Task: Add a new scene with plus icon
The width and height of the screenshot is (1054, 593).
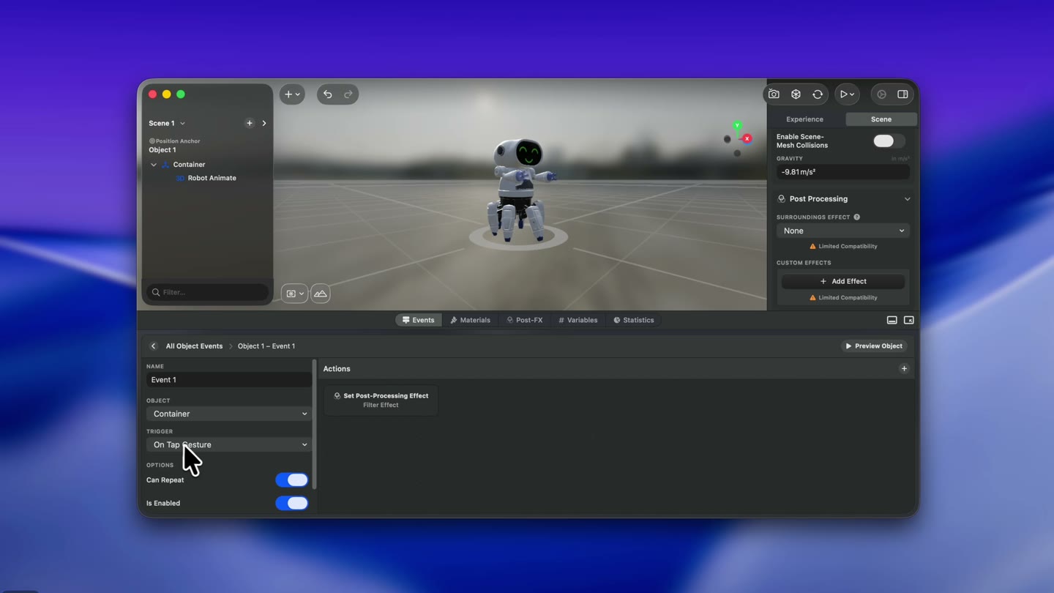Action: (x=250, y=123)
